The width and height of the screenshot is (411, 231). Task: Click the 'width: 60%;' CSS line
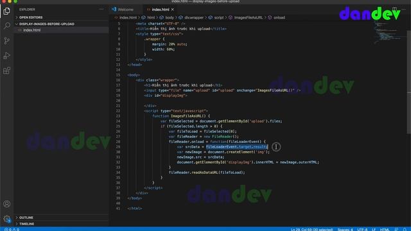coord(163,49)
